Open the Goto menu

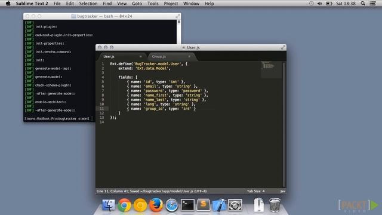137,4
